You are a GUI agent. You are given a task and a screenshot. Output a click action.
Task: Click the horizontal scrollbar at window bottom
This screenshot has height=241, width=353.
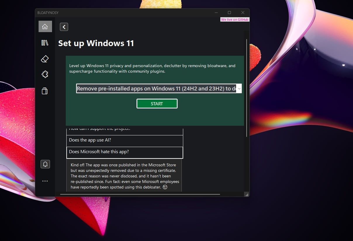pos(140,194)
